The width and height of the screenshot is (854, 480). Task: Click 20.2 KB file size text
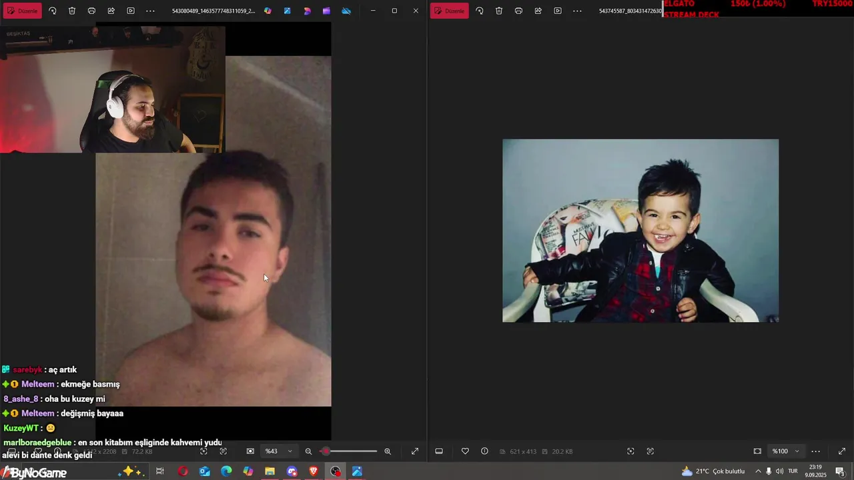click(562, 451)
